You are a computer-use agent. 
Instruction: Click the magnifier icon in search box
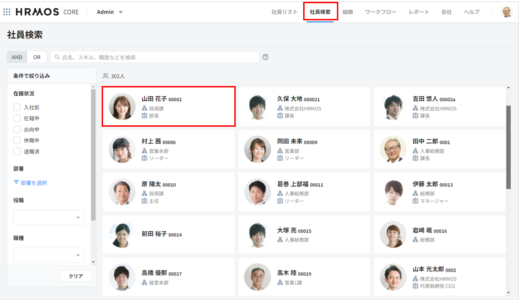point(57,57)
